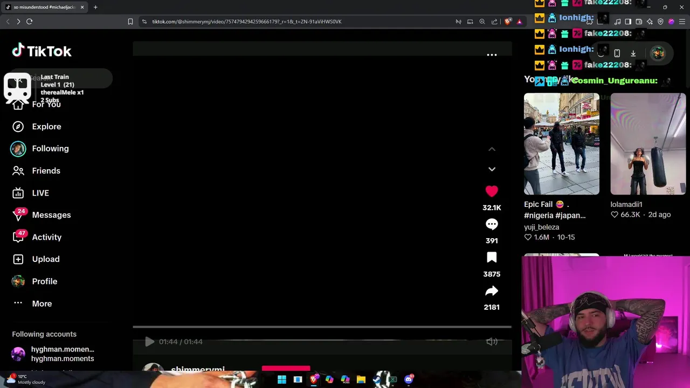
Task: Open the TikTok account avatar menu
Action: [658, 53]
